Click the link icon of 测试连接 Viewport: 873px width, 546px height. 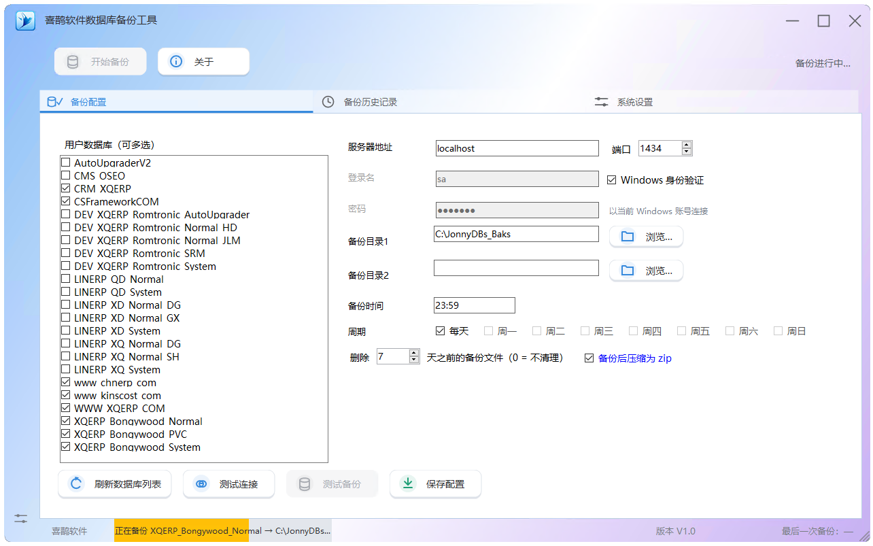coord(201,484)
